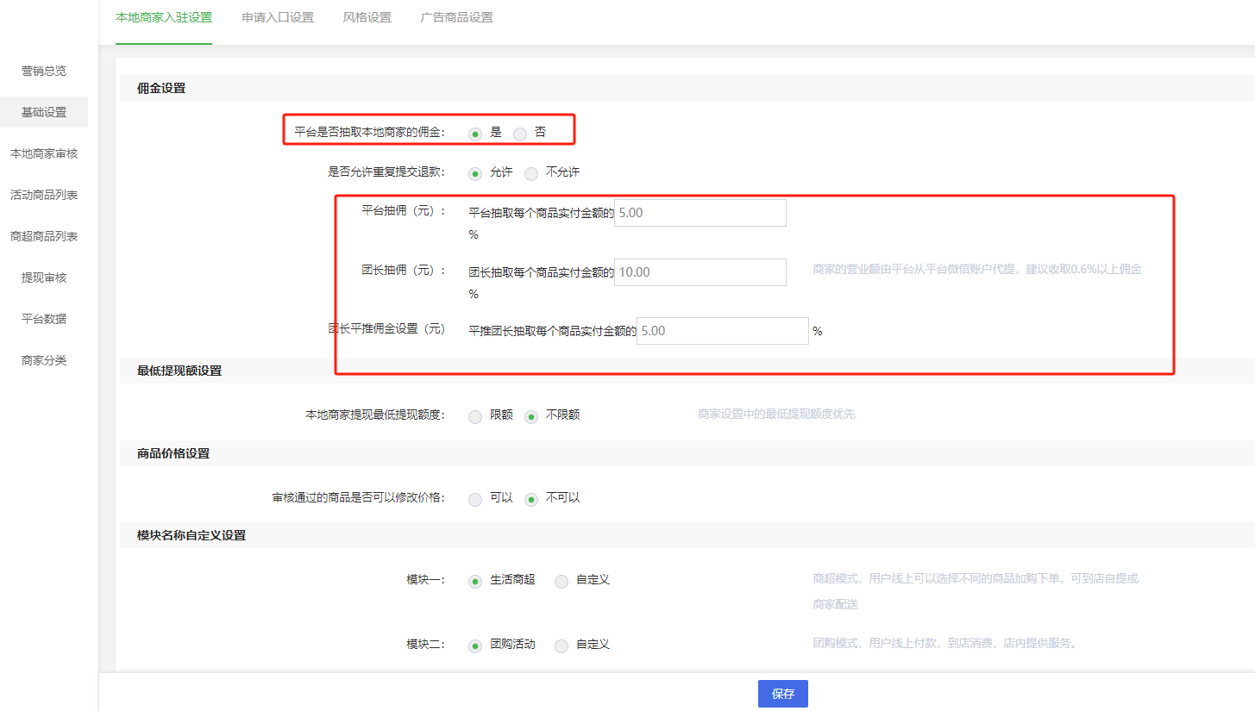Choose '自定义' for 模块一
The height and width of the screenshot is (711, 1255).
tap(562, 582)
